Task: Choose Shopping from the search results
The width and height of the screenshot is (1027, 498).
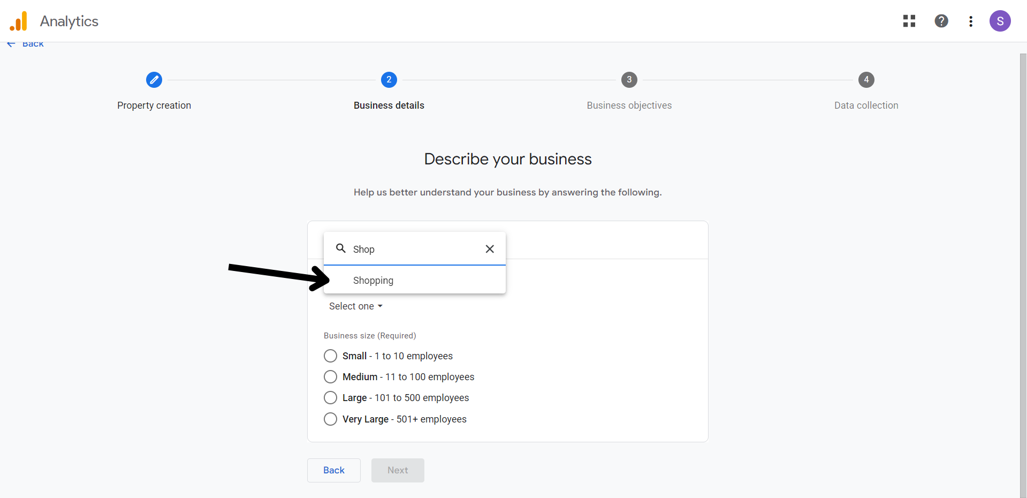Action: click(374, 281)
